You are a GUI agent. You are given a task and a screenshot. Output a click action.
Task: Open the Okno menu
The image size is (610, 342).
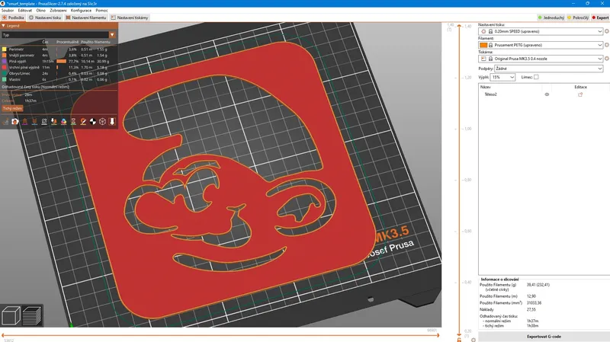point(41,11)
